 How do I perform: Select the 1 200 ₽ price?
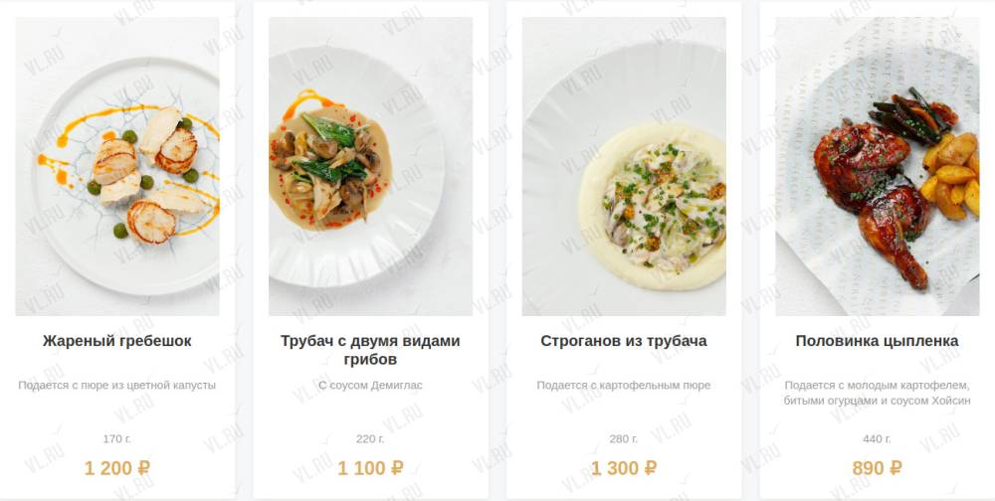point(117,468)
